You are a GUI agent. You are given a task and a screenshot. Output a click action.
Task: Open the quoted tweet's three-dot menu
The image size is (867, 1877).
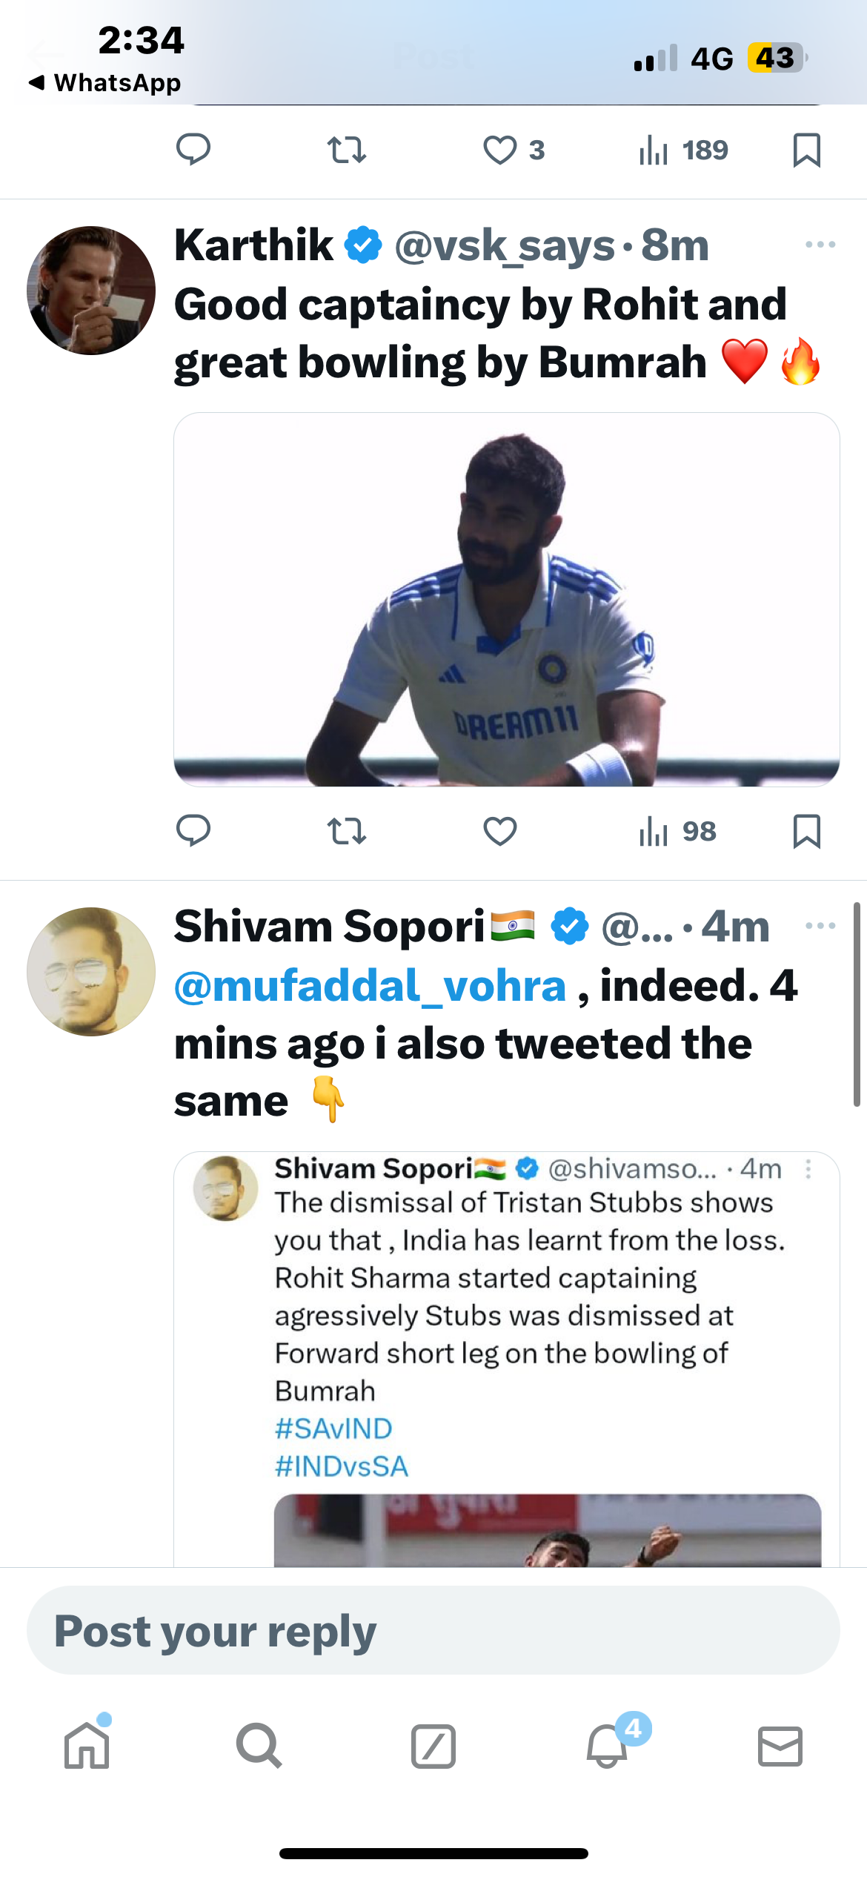pyautogui.click(x=808, y=1169)
